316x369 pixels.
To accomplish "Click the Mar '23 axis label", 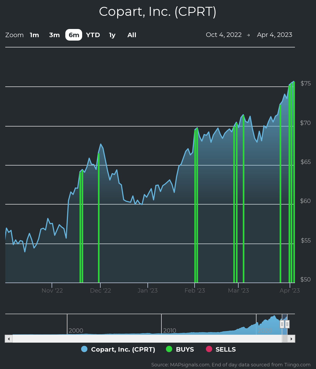I will click(238, 290).
